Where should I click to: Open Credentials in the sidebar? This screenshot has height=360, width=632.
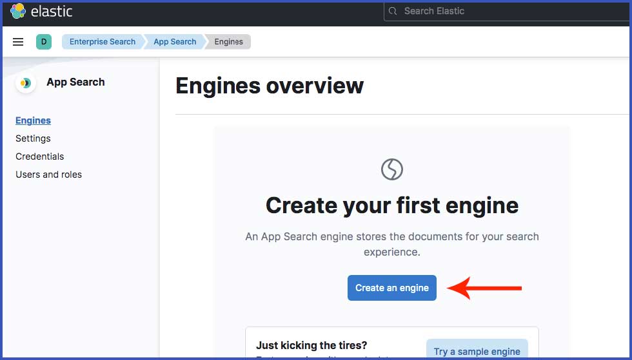(39, 156)
